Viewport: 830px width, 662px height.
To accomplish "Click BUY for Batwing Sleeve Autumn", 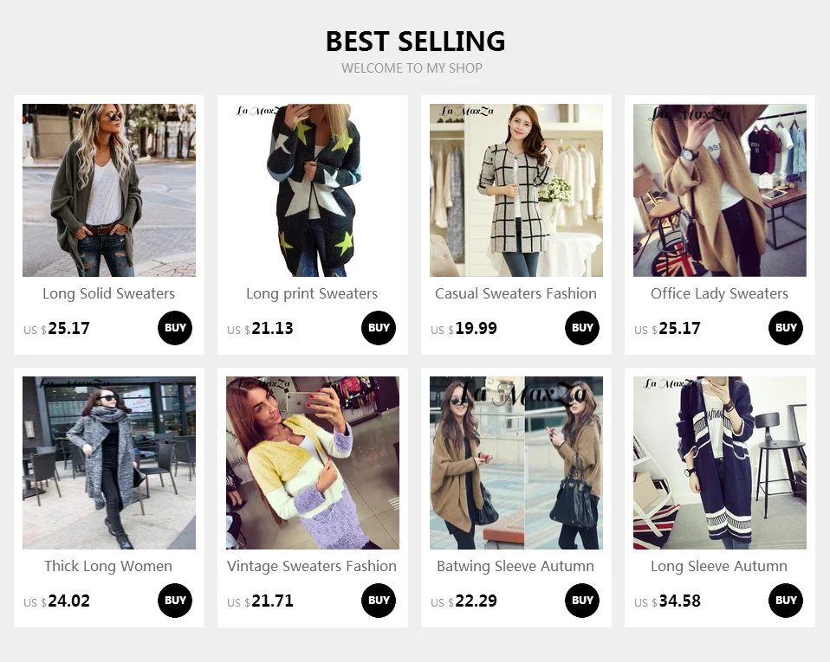I will 582,601.
